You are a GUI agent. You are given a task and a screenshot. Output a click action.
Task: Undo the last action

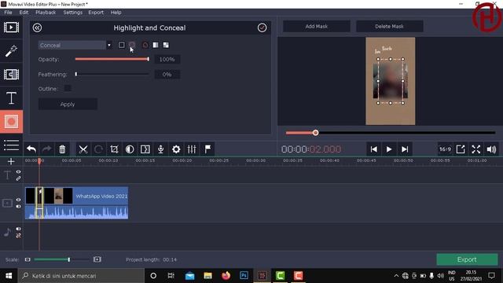(31, 149)
